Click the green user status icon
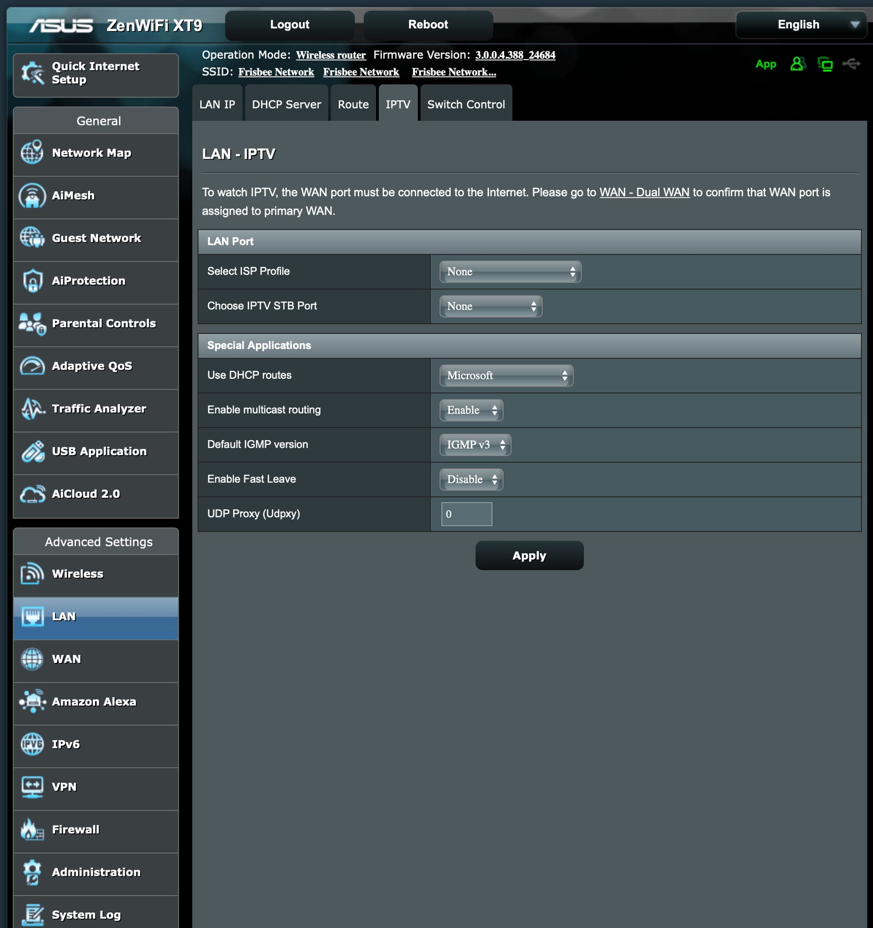Screen dimensions: 873x928 pyautogui.click(x=798, y=64)
